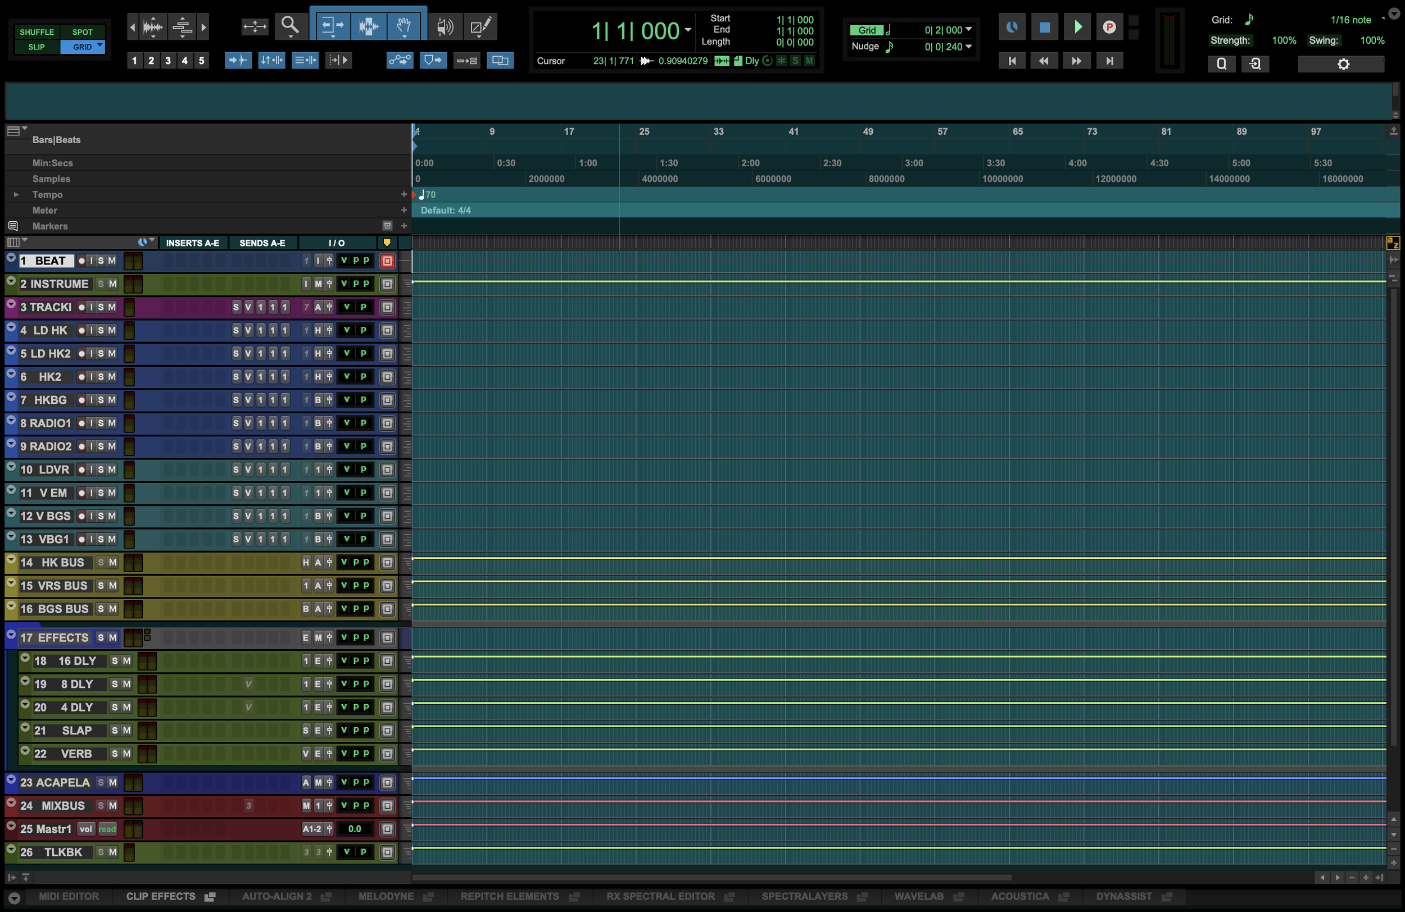Open the Nudge value dropdown
The height and width of the screenshot is (912, 1405).
[968, 47]
